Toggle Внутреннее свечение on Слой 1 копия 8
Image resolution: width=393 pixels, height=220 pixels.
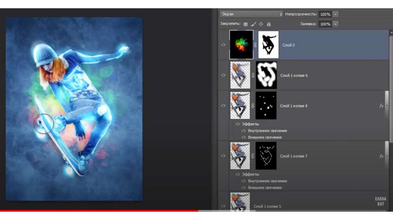tap(243, 131)
